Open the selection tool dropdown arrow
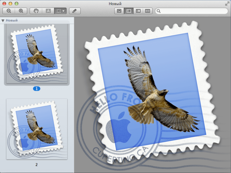Screen dimensions: 231x173 [63, 11]
